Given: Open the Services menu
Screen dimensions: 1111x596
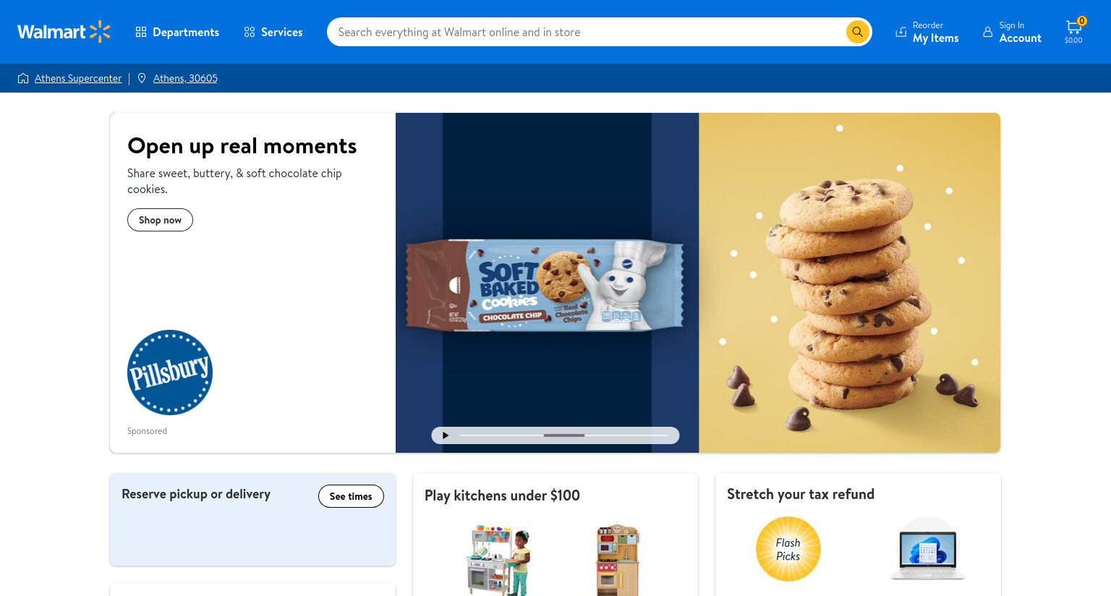Looking at the screenshot, I should coord(273,32).
